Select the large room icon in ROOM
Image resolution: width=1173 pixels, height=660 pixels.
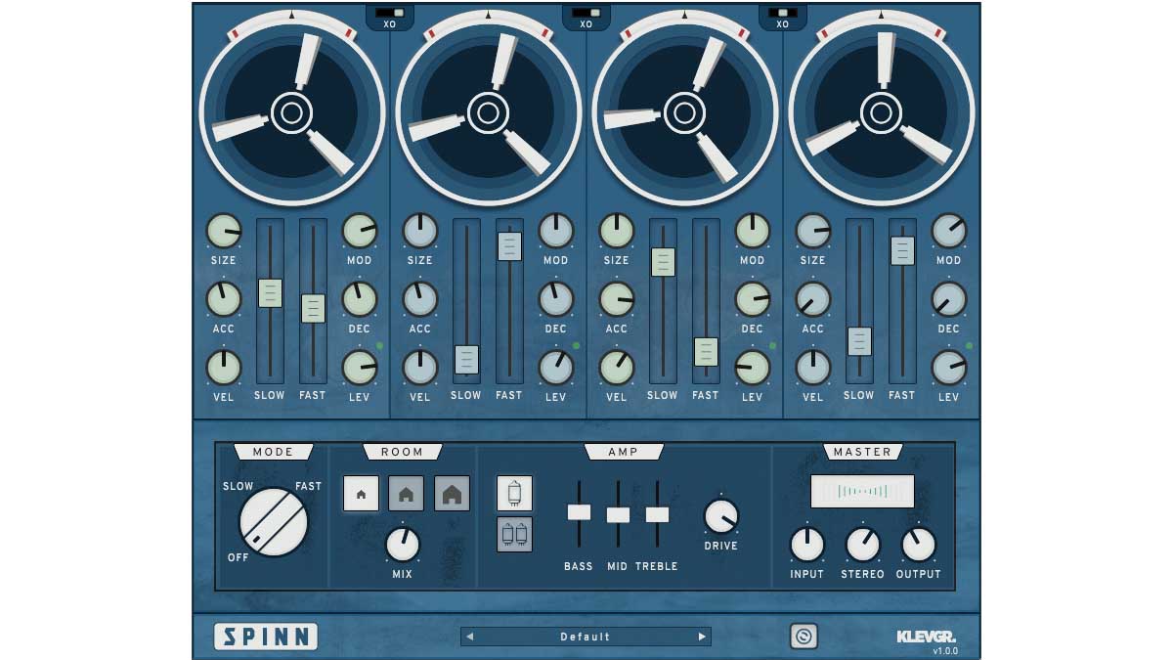coord(452,494)
